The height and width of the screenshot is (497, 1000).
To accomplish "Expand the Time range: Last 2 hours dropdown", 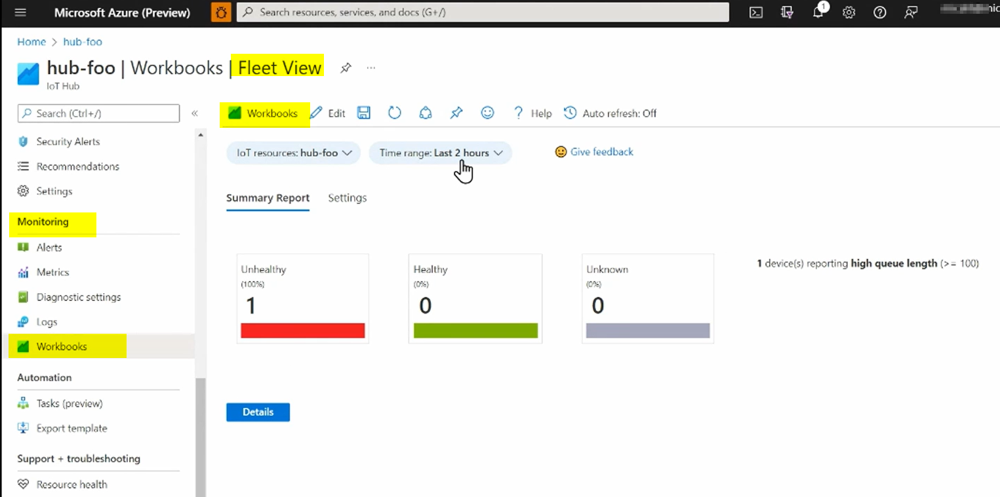I will (x=441, y=153).
